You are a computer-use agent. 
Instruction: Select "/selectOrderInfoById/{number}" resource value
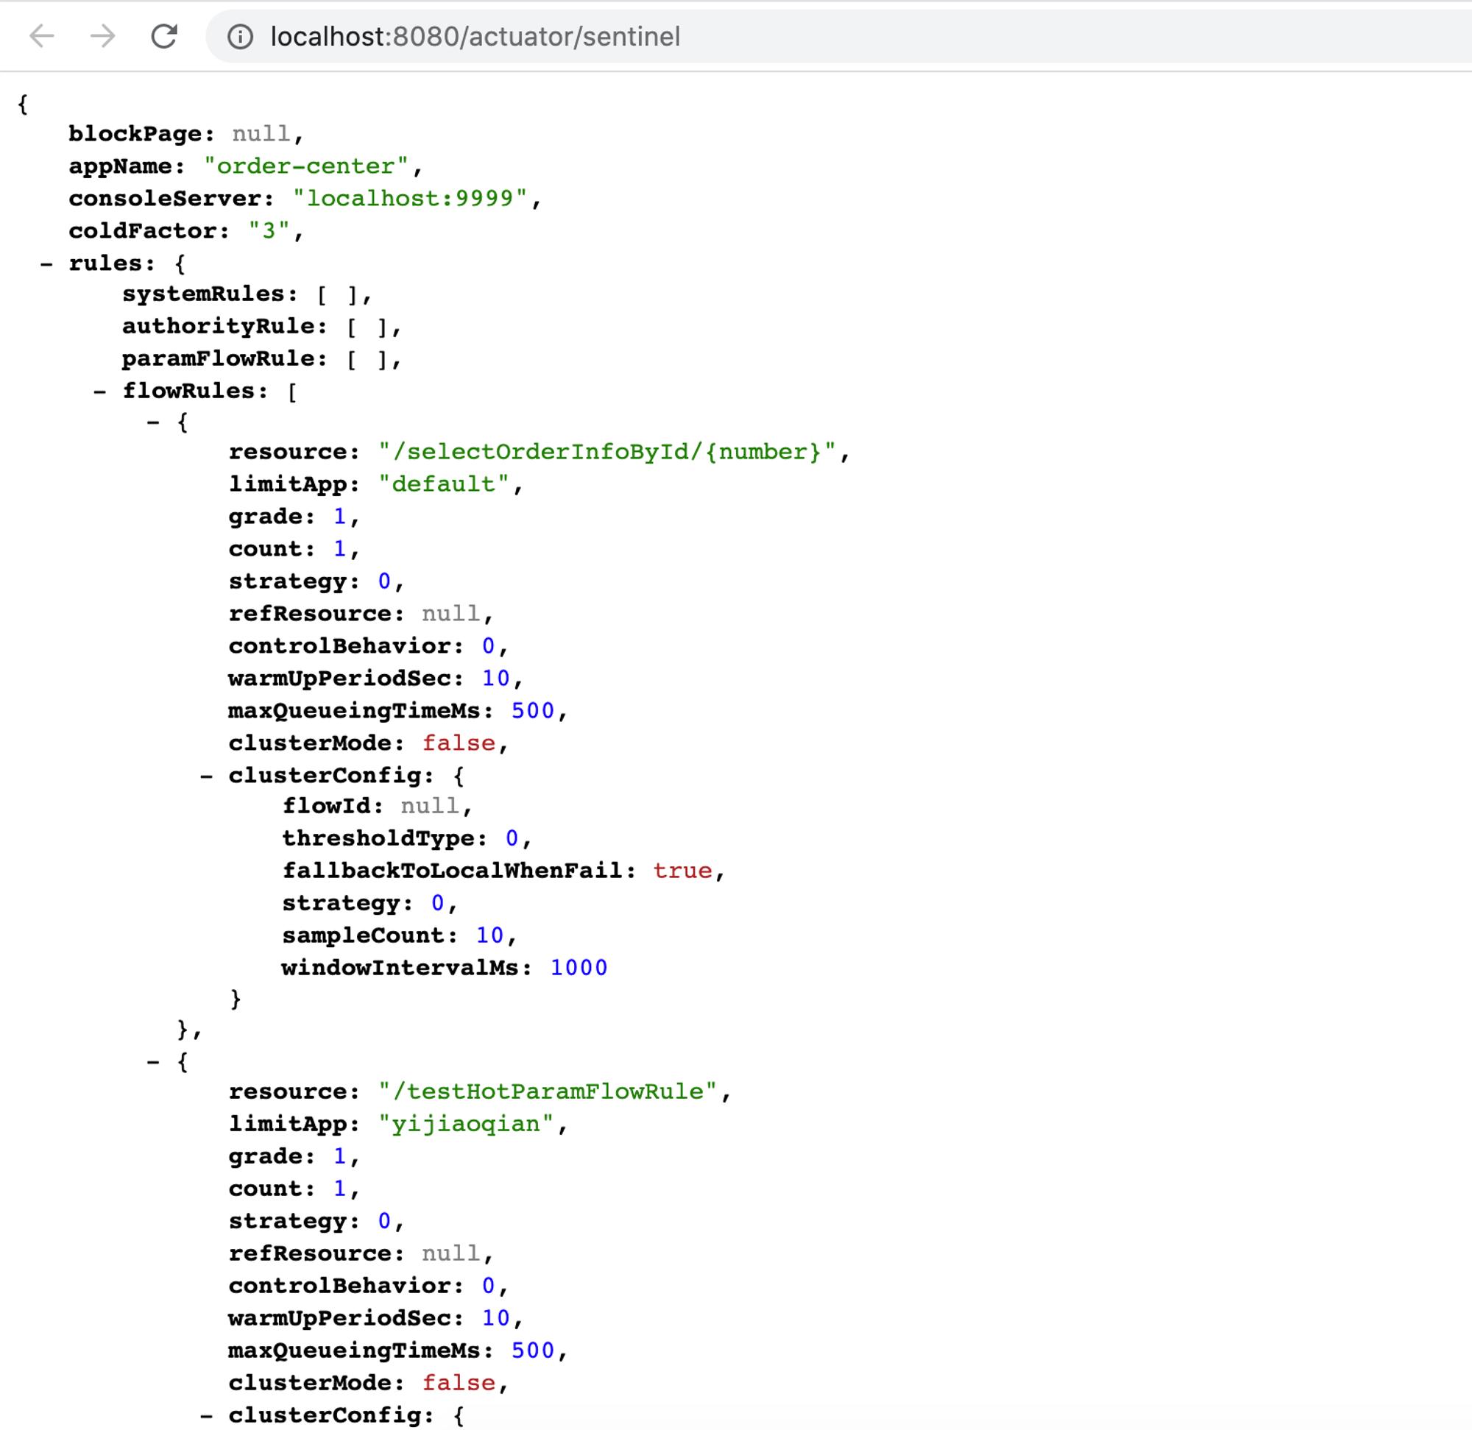point(606,451)
